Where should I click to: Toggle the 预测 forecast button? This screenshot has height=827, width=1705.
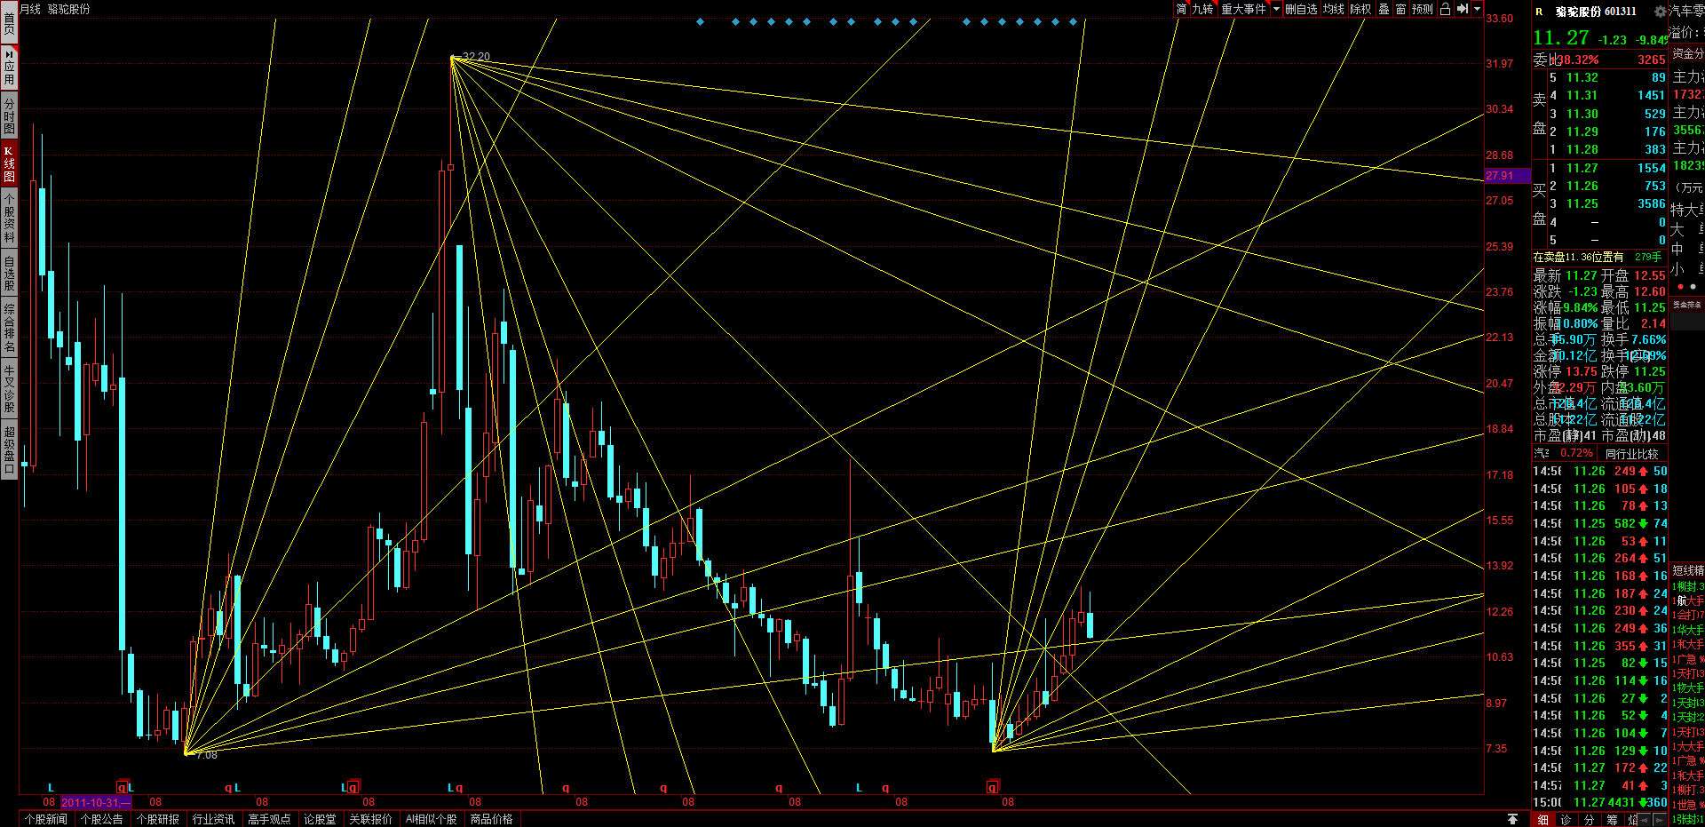point(1423,9)
